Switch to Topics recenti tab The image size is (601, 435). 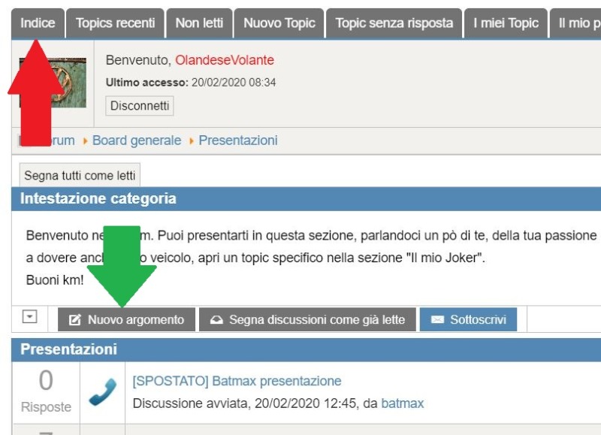pyautogui.click(x=116, y=23)
